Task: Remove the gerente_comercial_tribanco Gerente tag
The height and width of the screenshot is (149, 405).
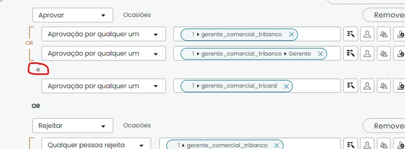Action: pyautogui.click(x=320, y=54)
